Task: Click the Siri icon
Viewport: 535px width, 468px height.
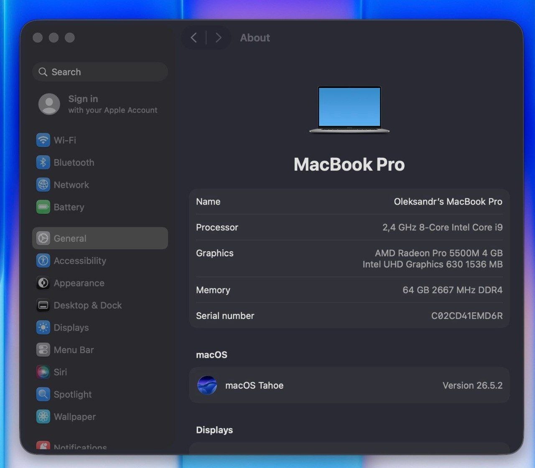Action: (x=43, y=372)
